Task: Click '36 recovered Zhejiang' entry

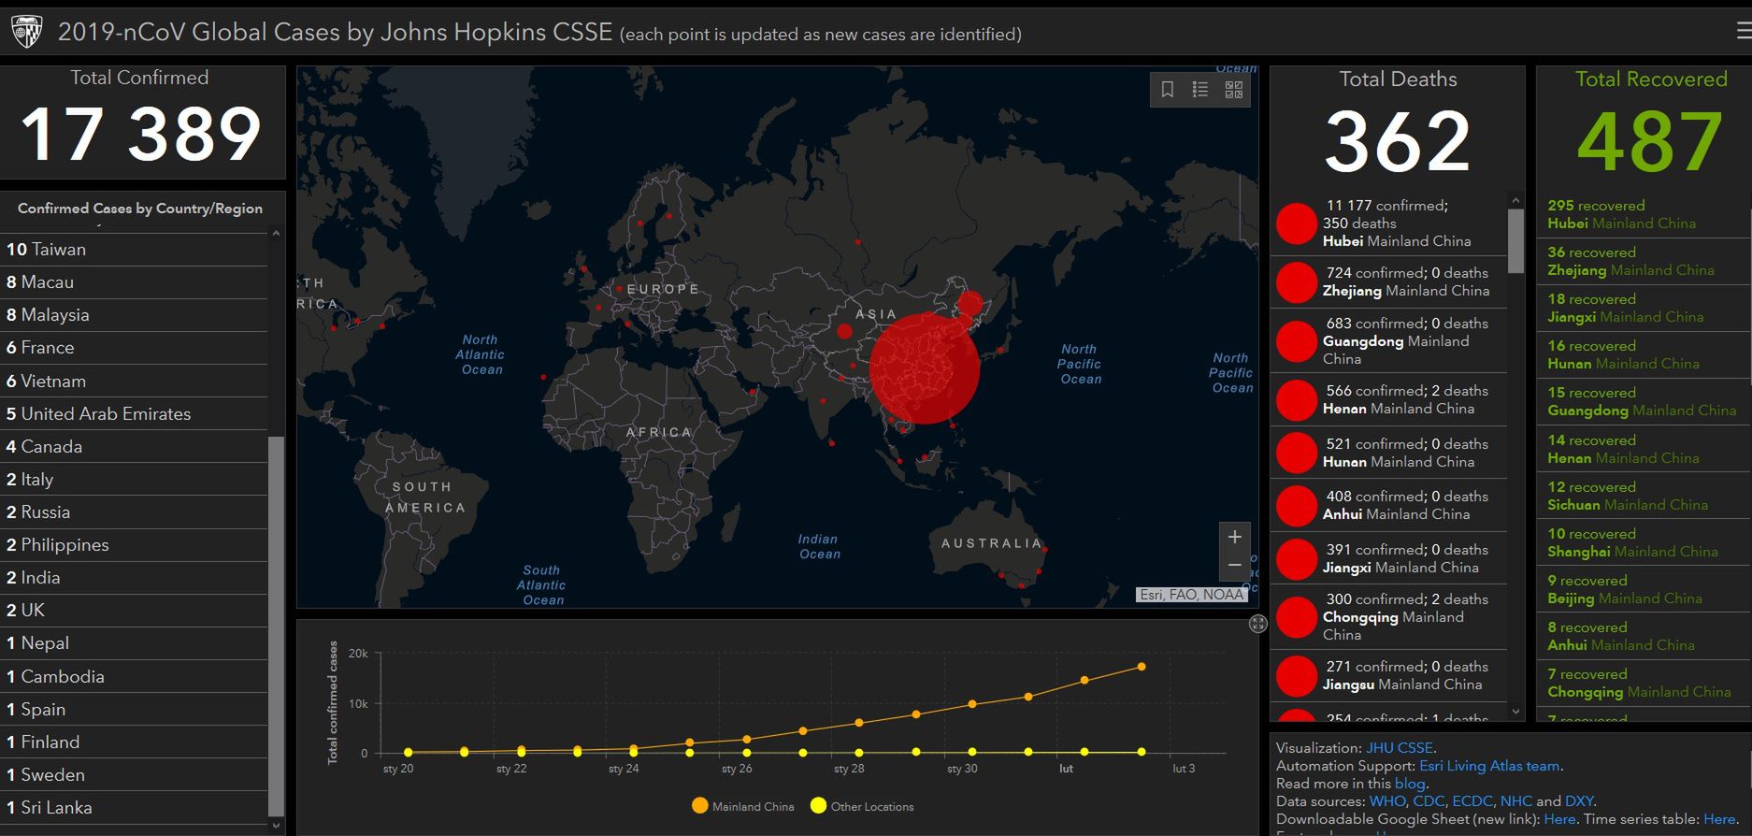Action: 1644,261
